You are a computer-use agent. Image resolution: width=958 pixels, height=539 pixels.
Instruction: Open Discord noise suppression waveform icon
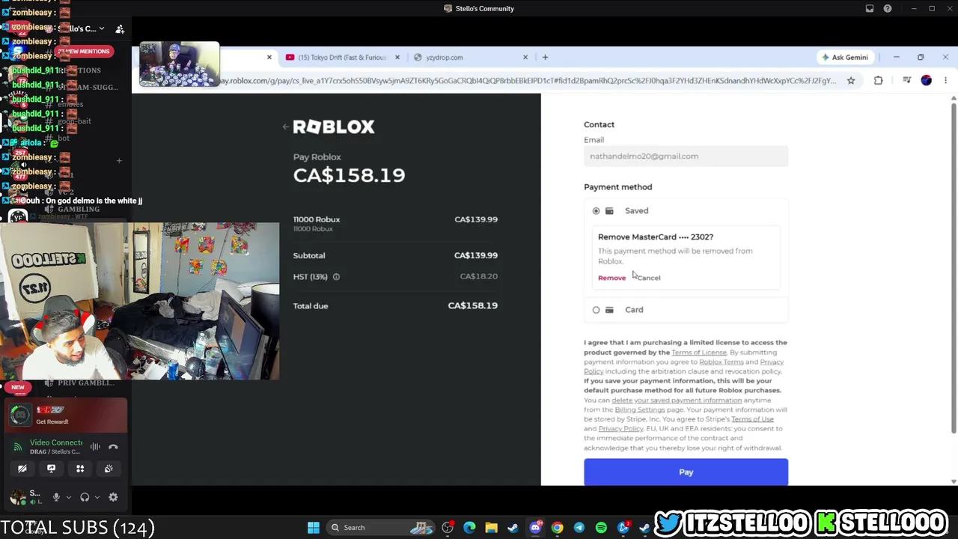[95, 447]
